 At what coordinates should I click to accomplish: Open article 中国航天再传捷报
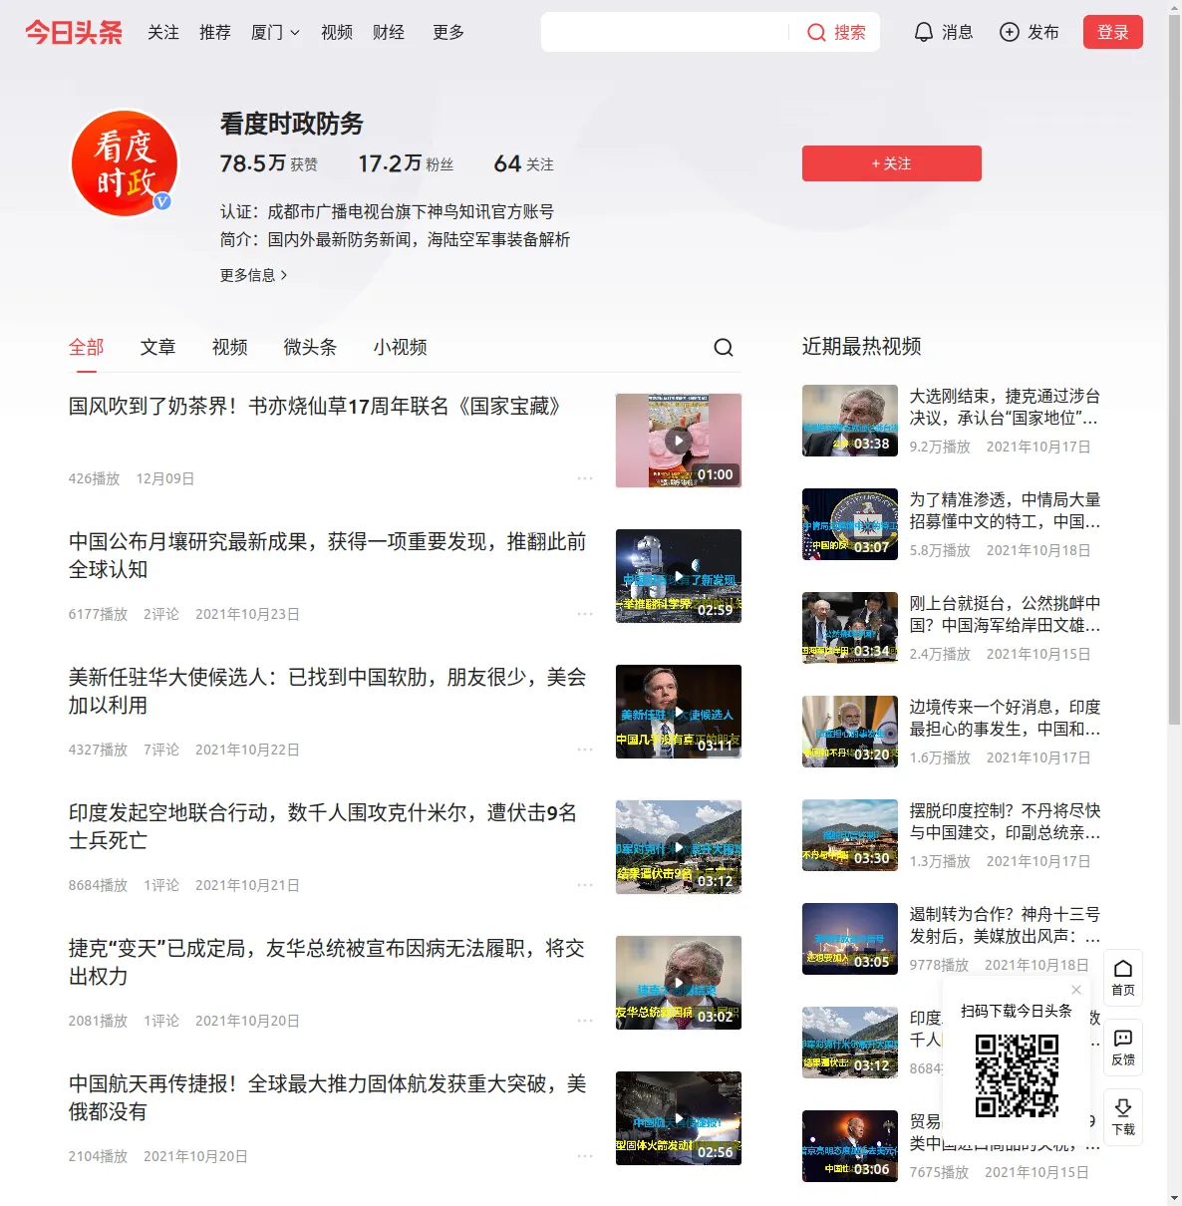coord(328,1097)
